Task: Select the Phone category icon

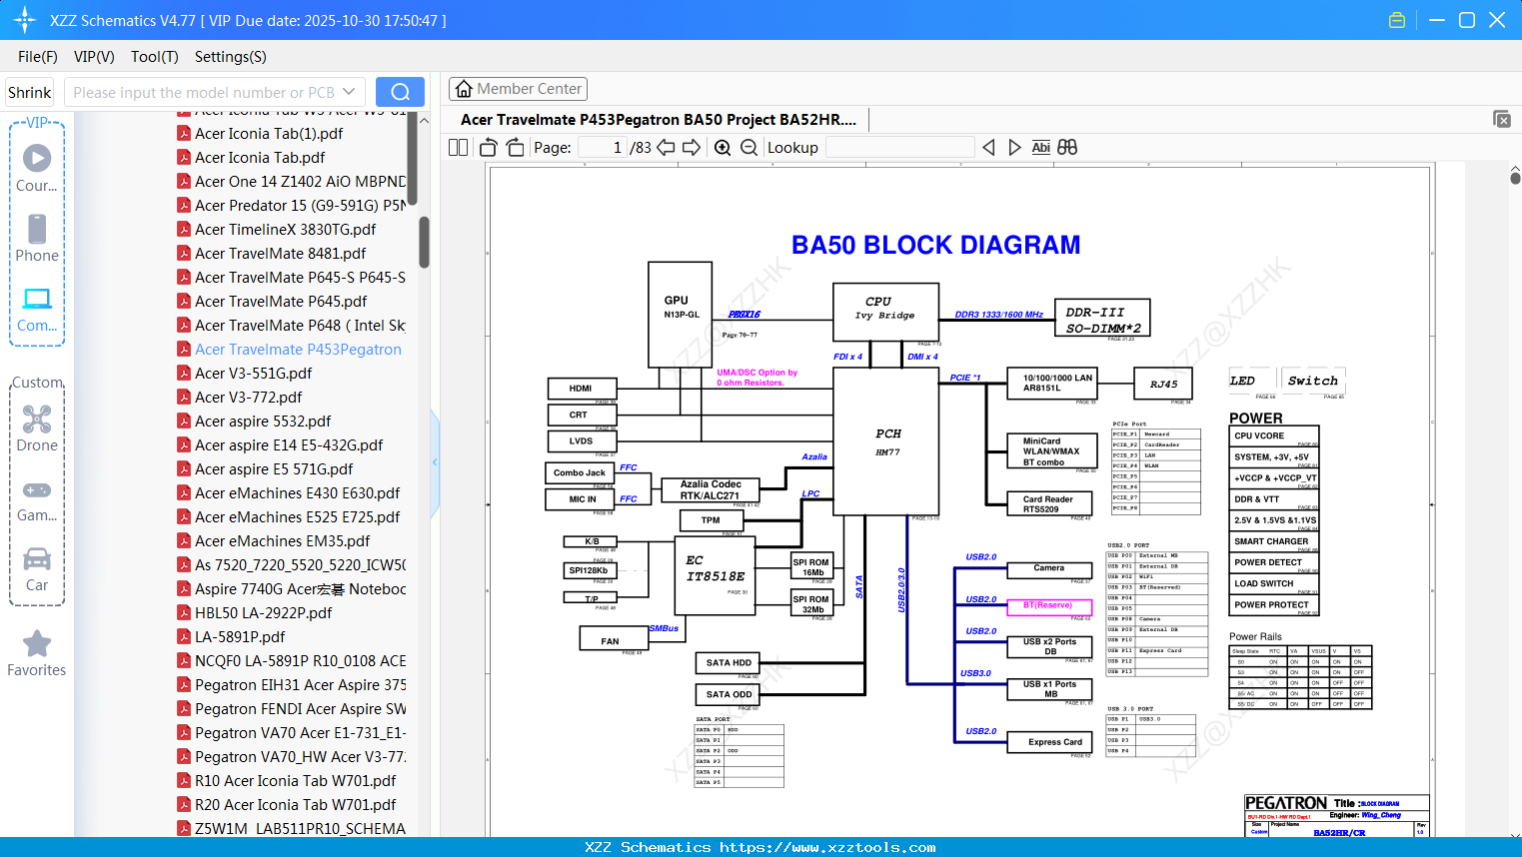Action: (37, 238)
